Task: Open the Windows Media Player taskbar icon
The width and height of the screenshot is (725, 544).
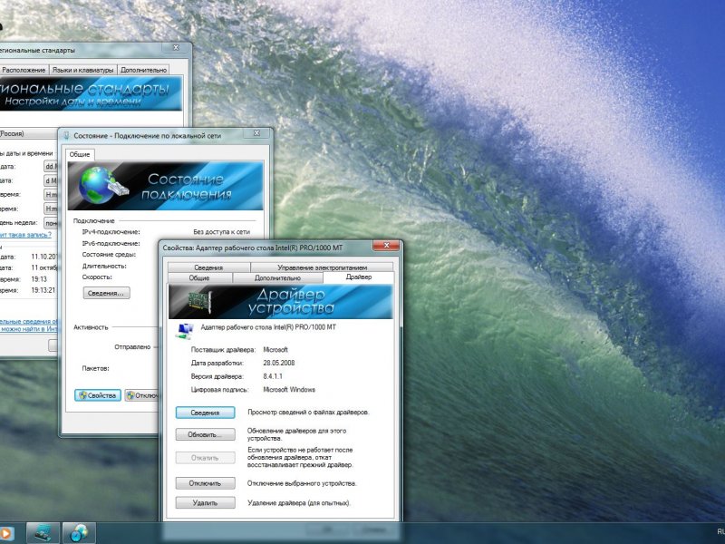Action: coord(6,533)
